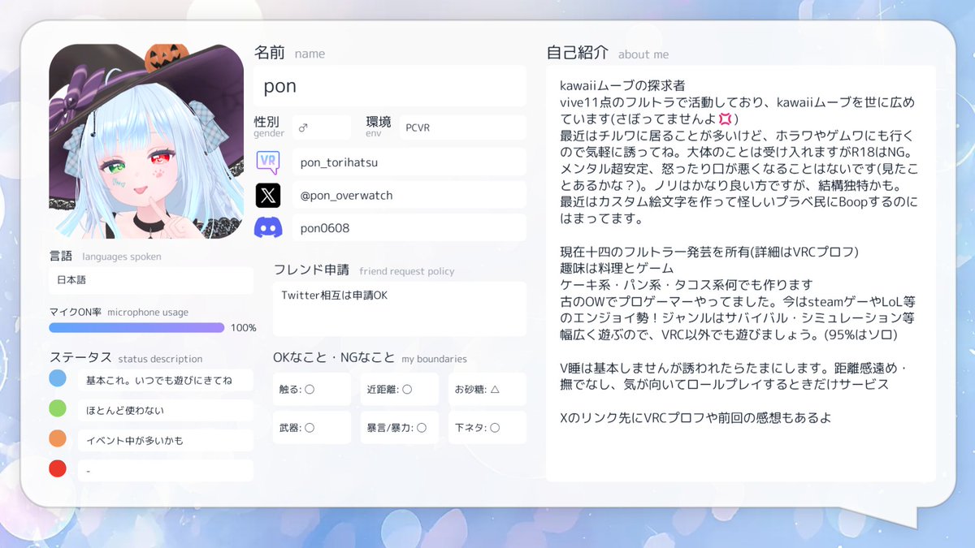Click the 自己紹介 about me heading
This screenshot has height=548, width=975.
(x=608, y=53)
